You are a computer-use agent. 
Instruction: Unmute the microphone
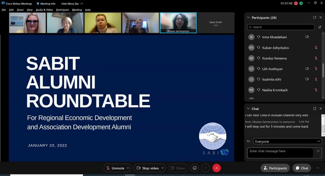coord(115,168)
